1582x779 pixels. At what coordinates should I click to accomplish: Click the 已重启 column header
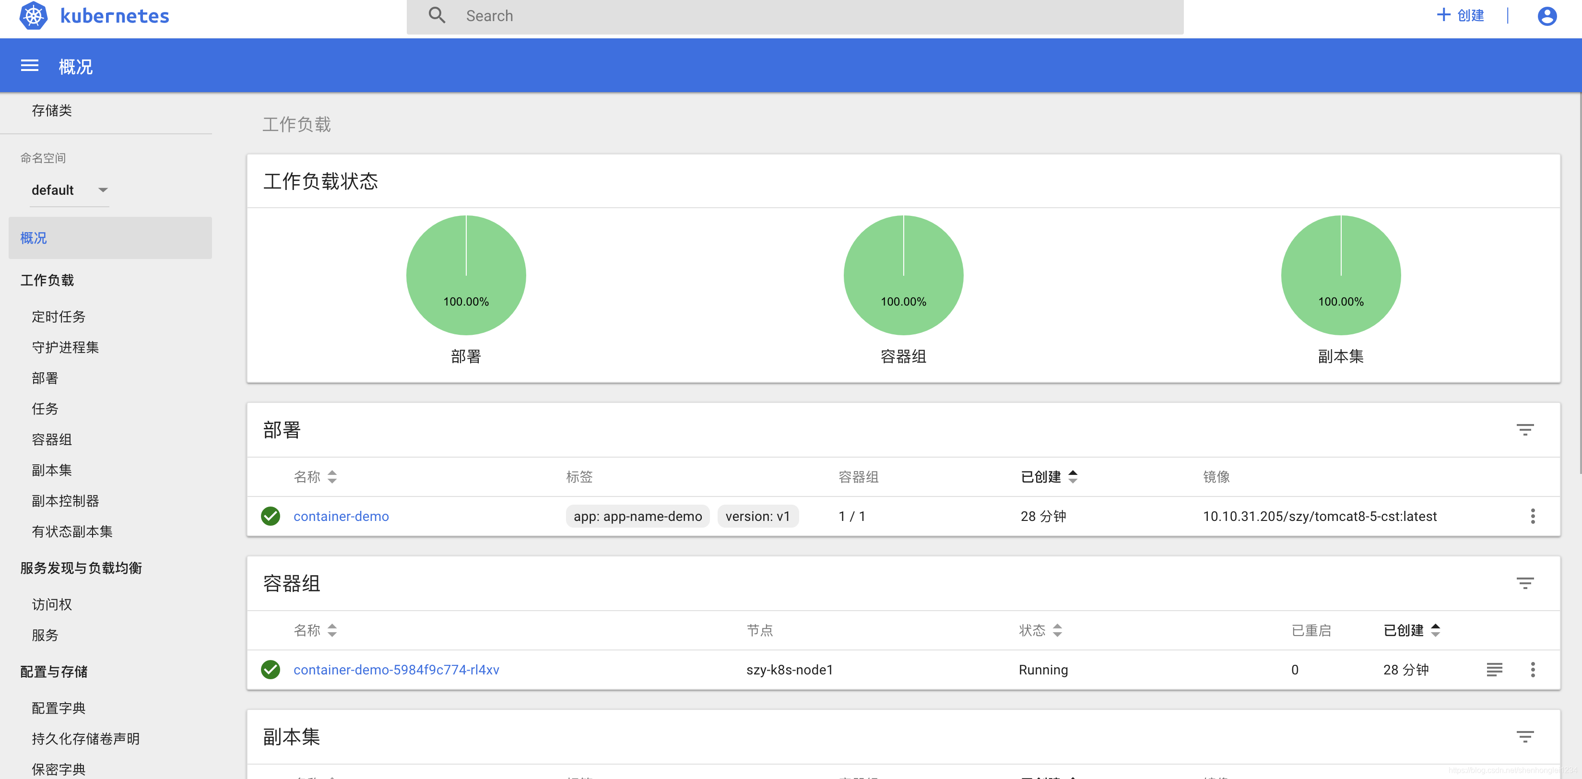coord(1310,630)
